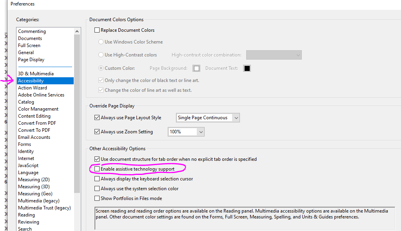Select the Forms category

click(x=24, y=144)
